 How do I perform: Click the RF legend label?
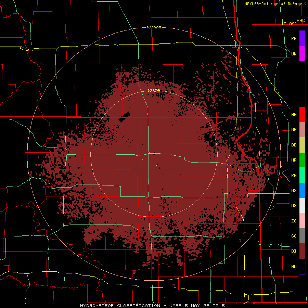coord(294,38)
